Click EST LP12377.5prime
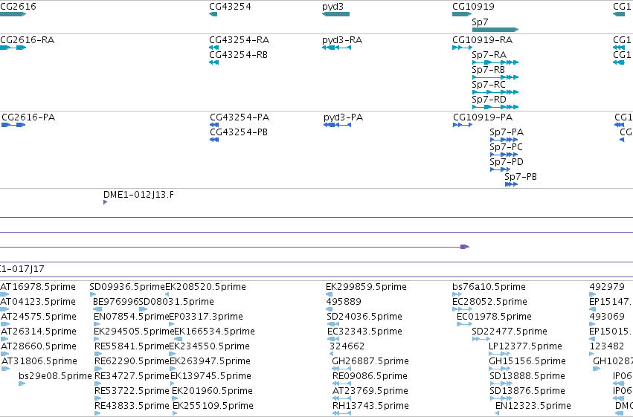 [x=525, y=346]
